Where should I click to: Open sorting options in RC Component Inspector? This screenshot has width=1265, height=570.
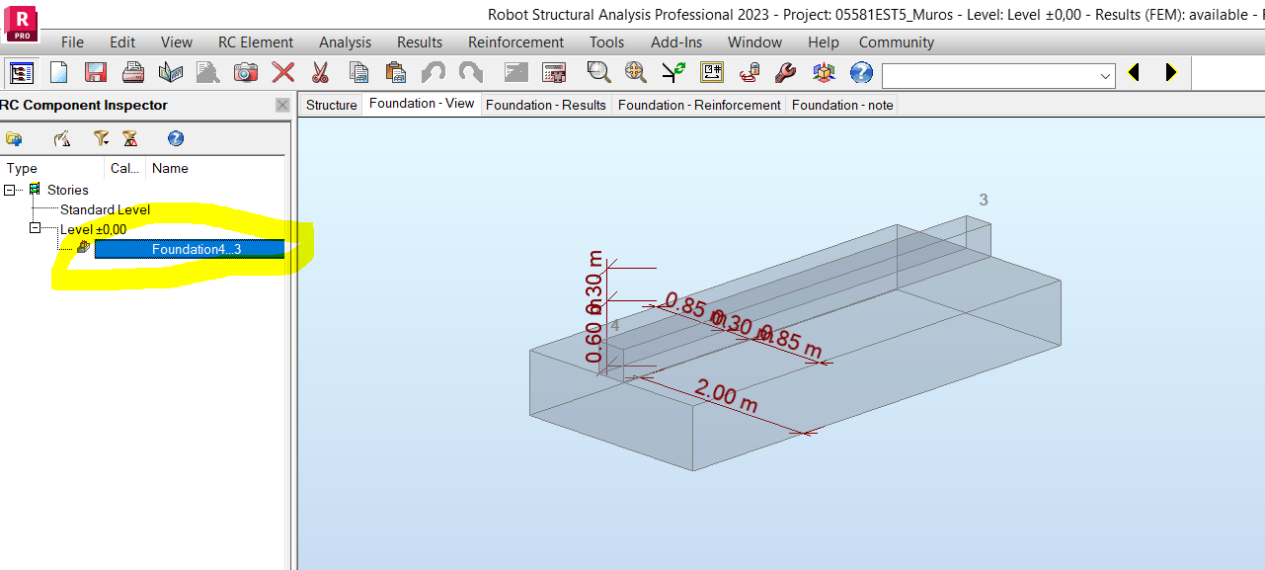[x=129, y=138]
